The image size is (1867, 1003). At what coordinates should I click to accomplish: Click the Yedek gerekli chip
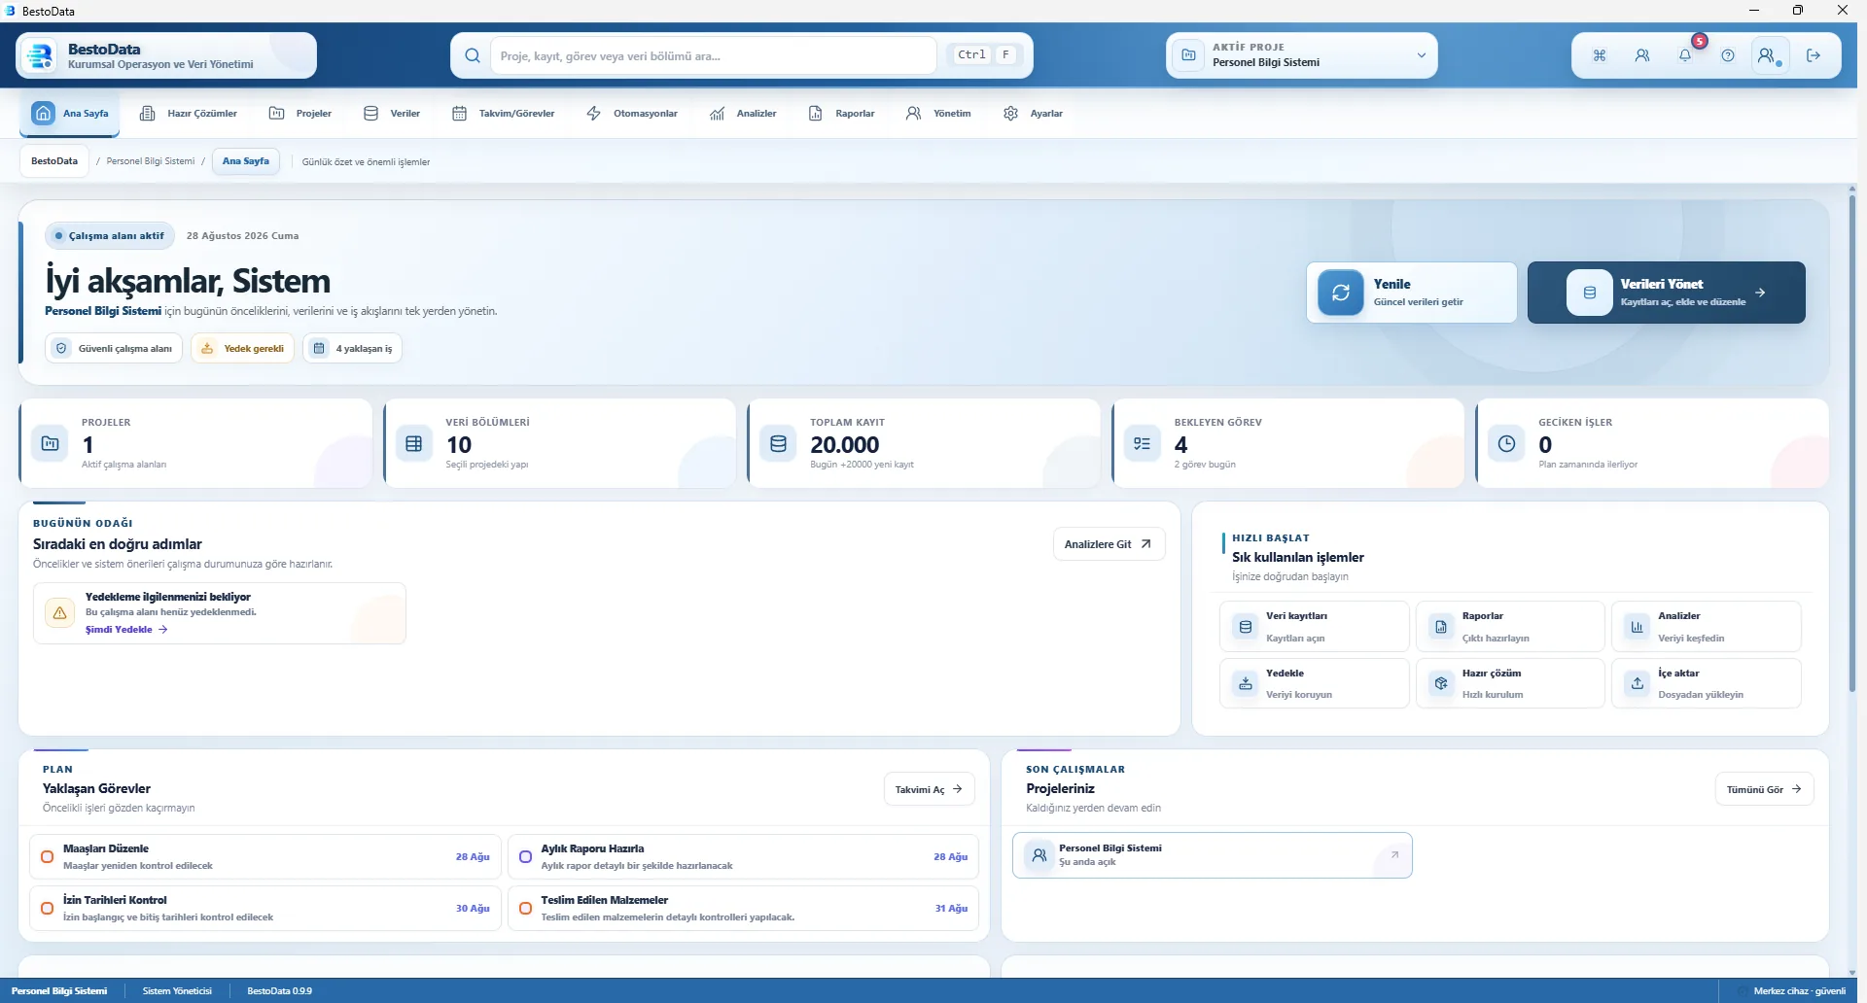pyautogui.click(x=243, y=348)
